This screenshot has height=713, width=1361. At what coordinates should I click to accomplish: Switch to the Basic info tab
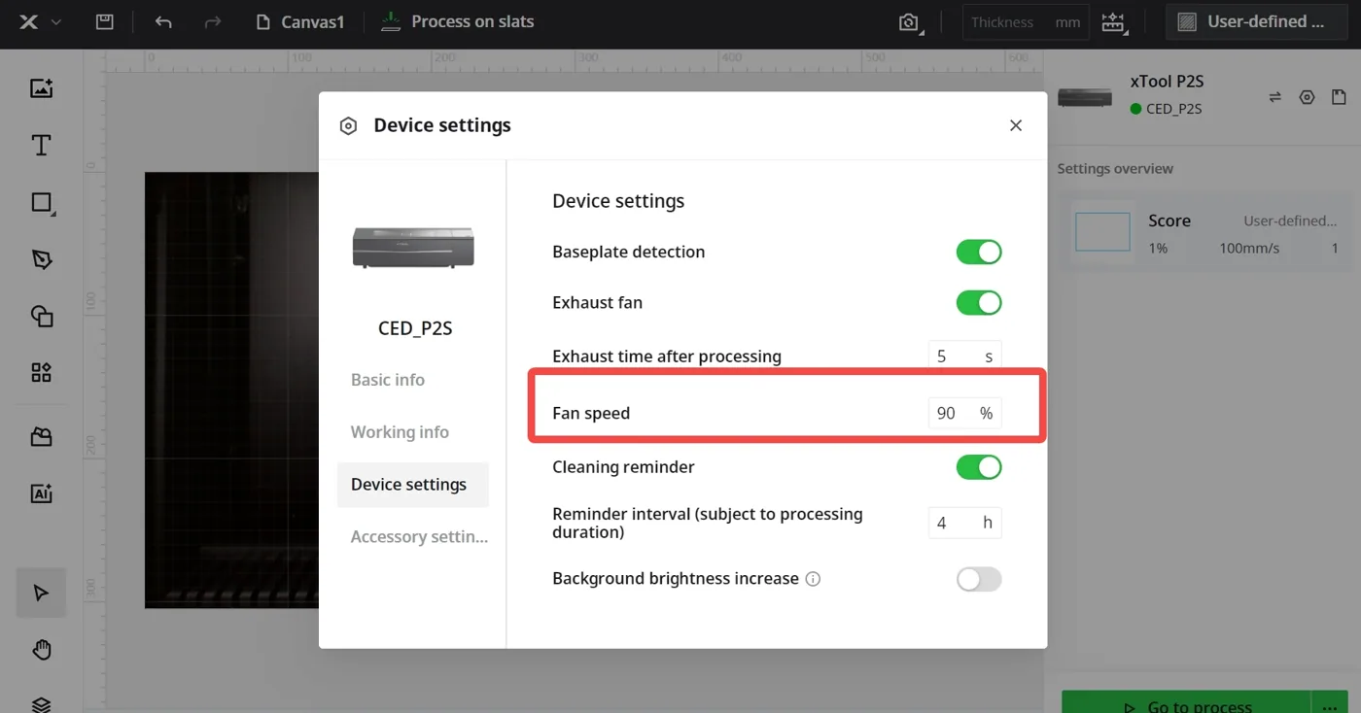click(x=388, y=380)
